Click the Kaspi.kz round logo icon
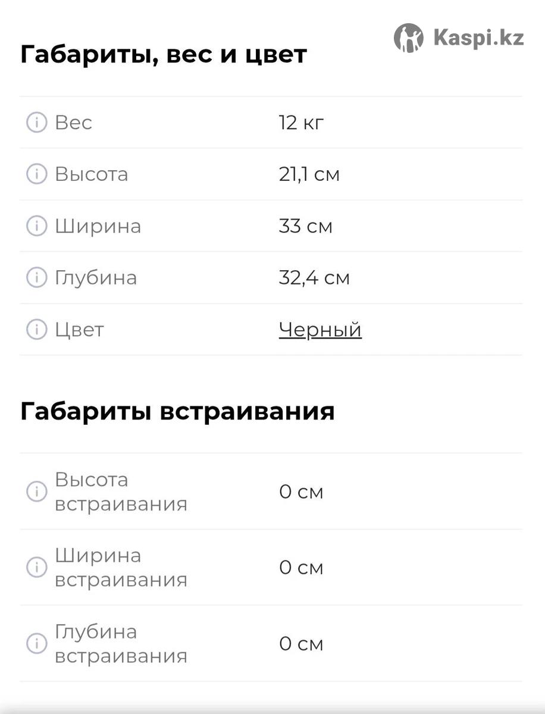 click(x=408, y=38)
